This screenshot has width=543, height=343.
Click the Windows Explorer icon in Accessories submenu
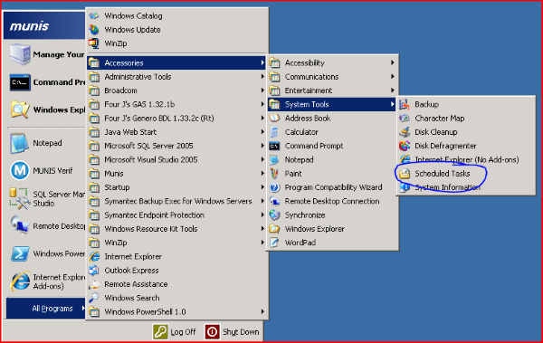(x=274, y=229)
